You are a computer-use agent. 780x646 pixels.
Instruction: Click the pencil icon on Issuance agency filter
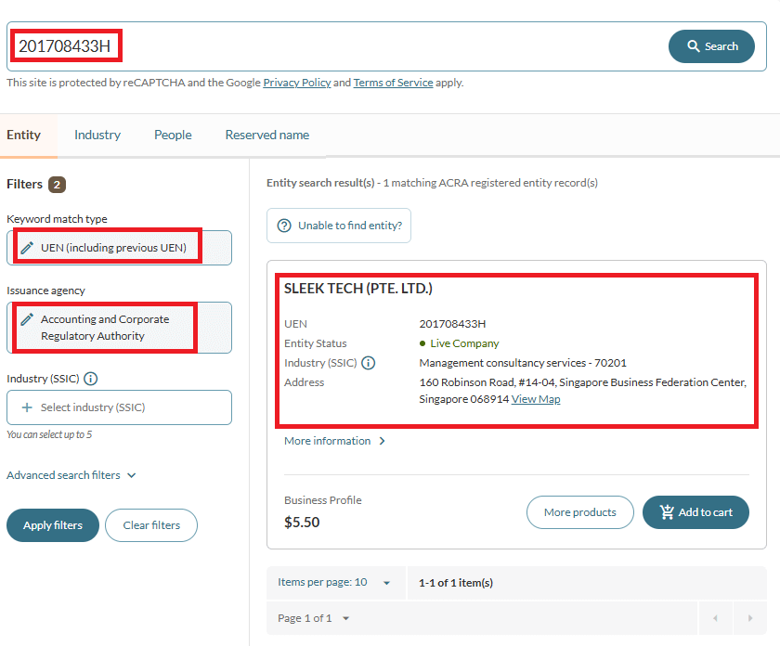pyautogui.click(x=29, y=319)
